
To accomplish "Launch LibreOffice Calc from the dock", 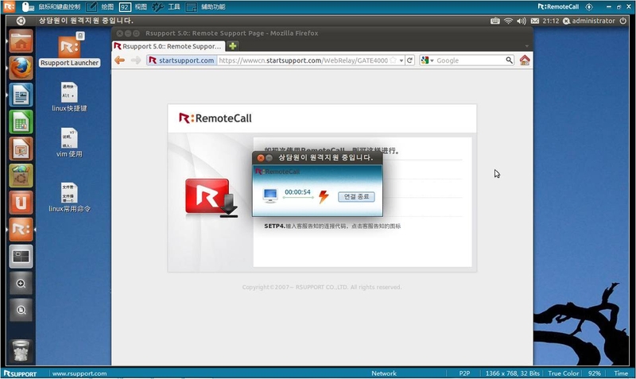I will pos(21,122).
